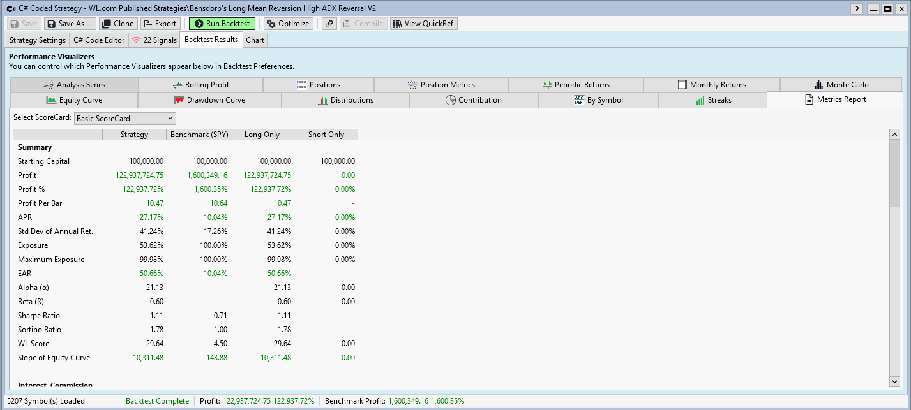This screenshot has width=911, height=410.
Task: Export the strategy
Action: coord(160,24)
